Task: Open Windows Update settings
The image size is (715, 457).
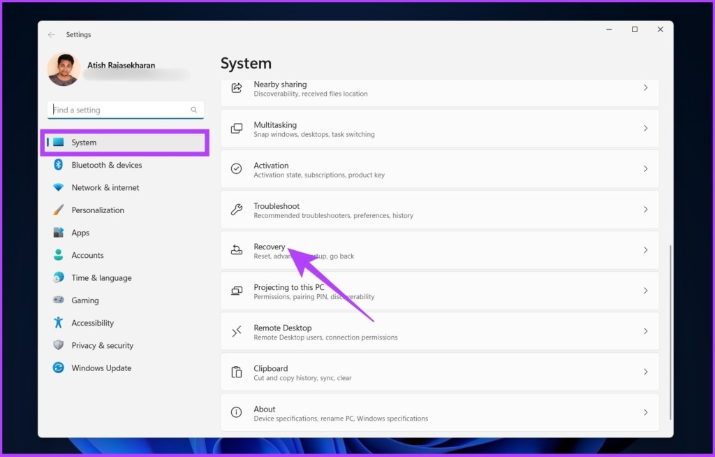Action: tap(125, 368)
